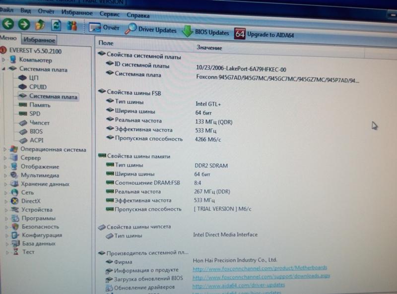Open the aida64.com driver-updates link

click(x=239, y=286)
